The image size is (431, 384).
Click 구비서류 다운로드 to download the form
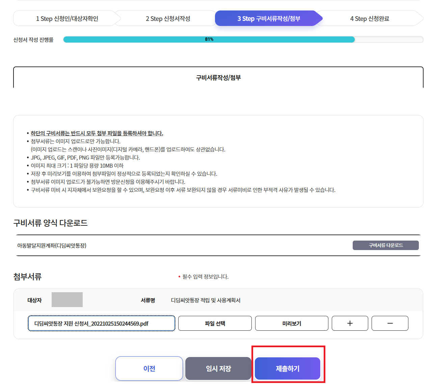click(x=385, y=245)
